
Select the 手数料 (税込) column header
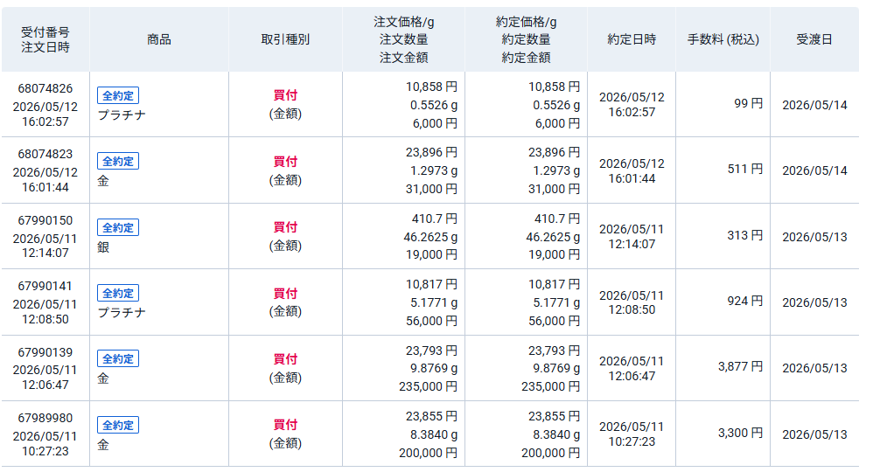[723, 39]
